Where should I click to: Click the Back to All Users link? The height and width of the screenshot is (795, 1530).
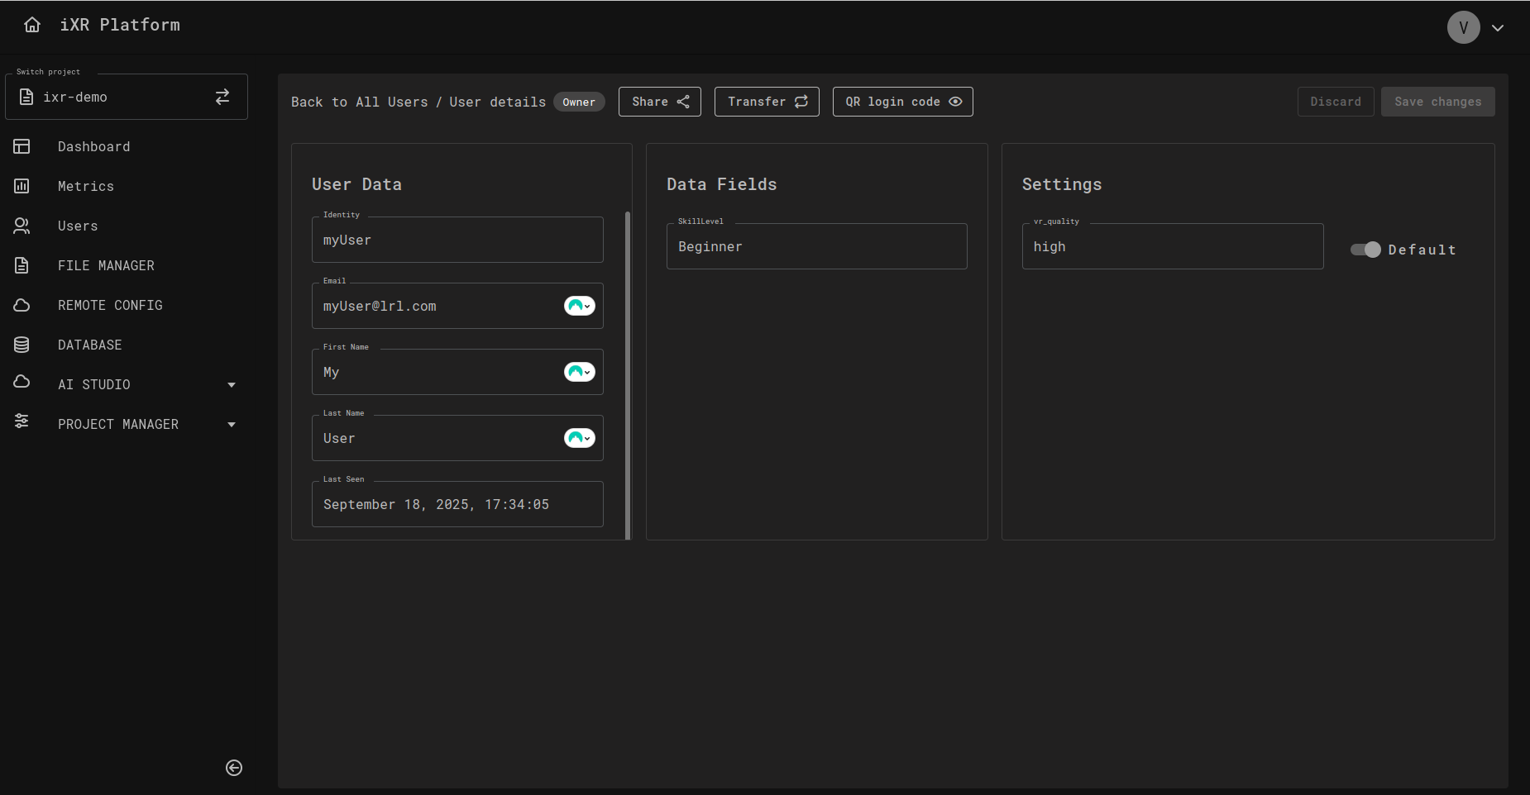tap(359, 102)
